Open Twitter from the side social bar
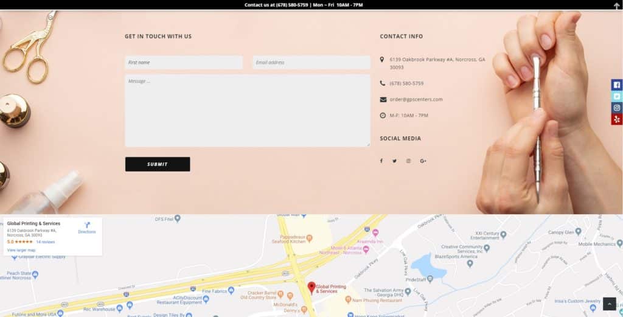The height and width of the screenshot is (317, 623). [x=617, y=96]
